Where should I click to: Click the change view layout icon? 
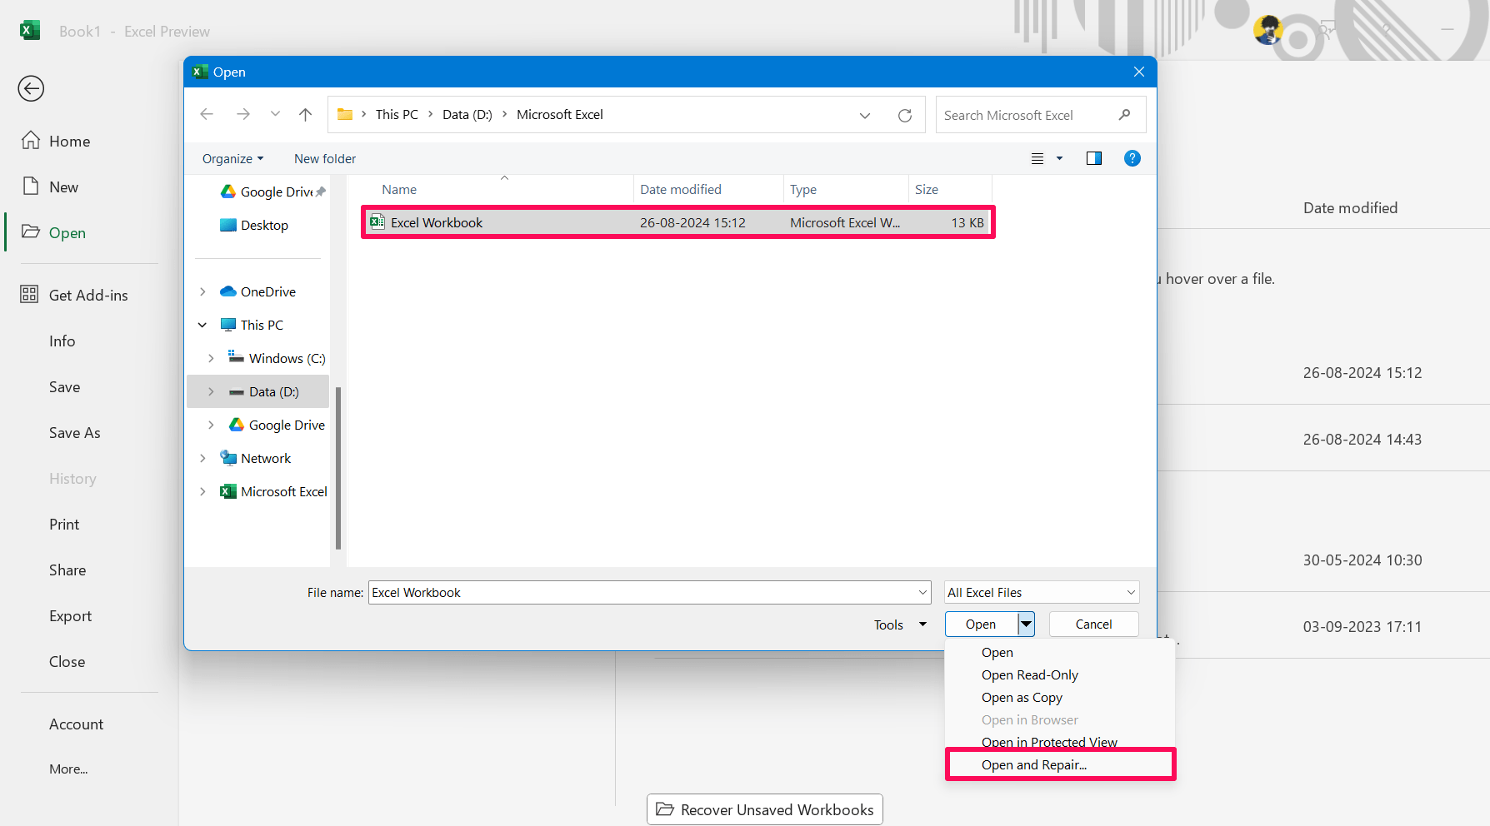pos(1037,158)
